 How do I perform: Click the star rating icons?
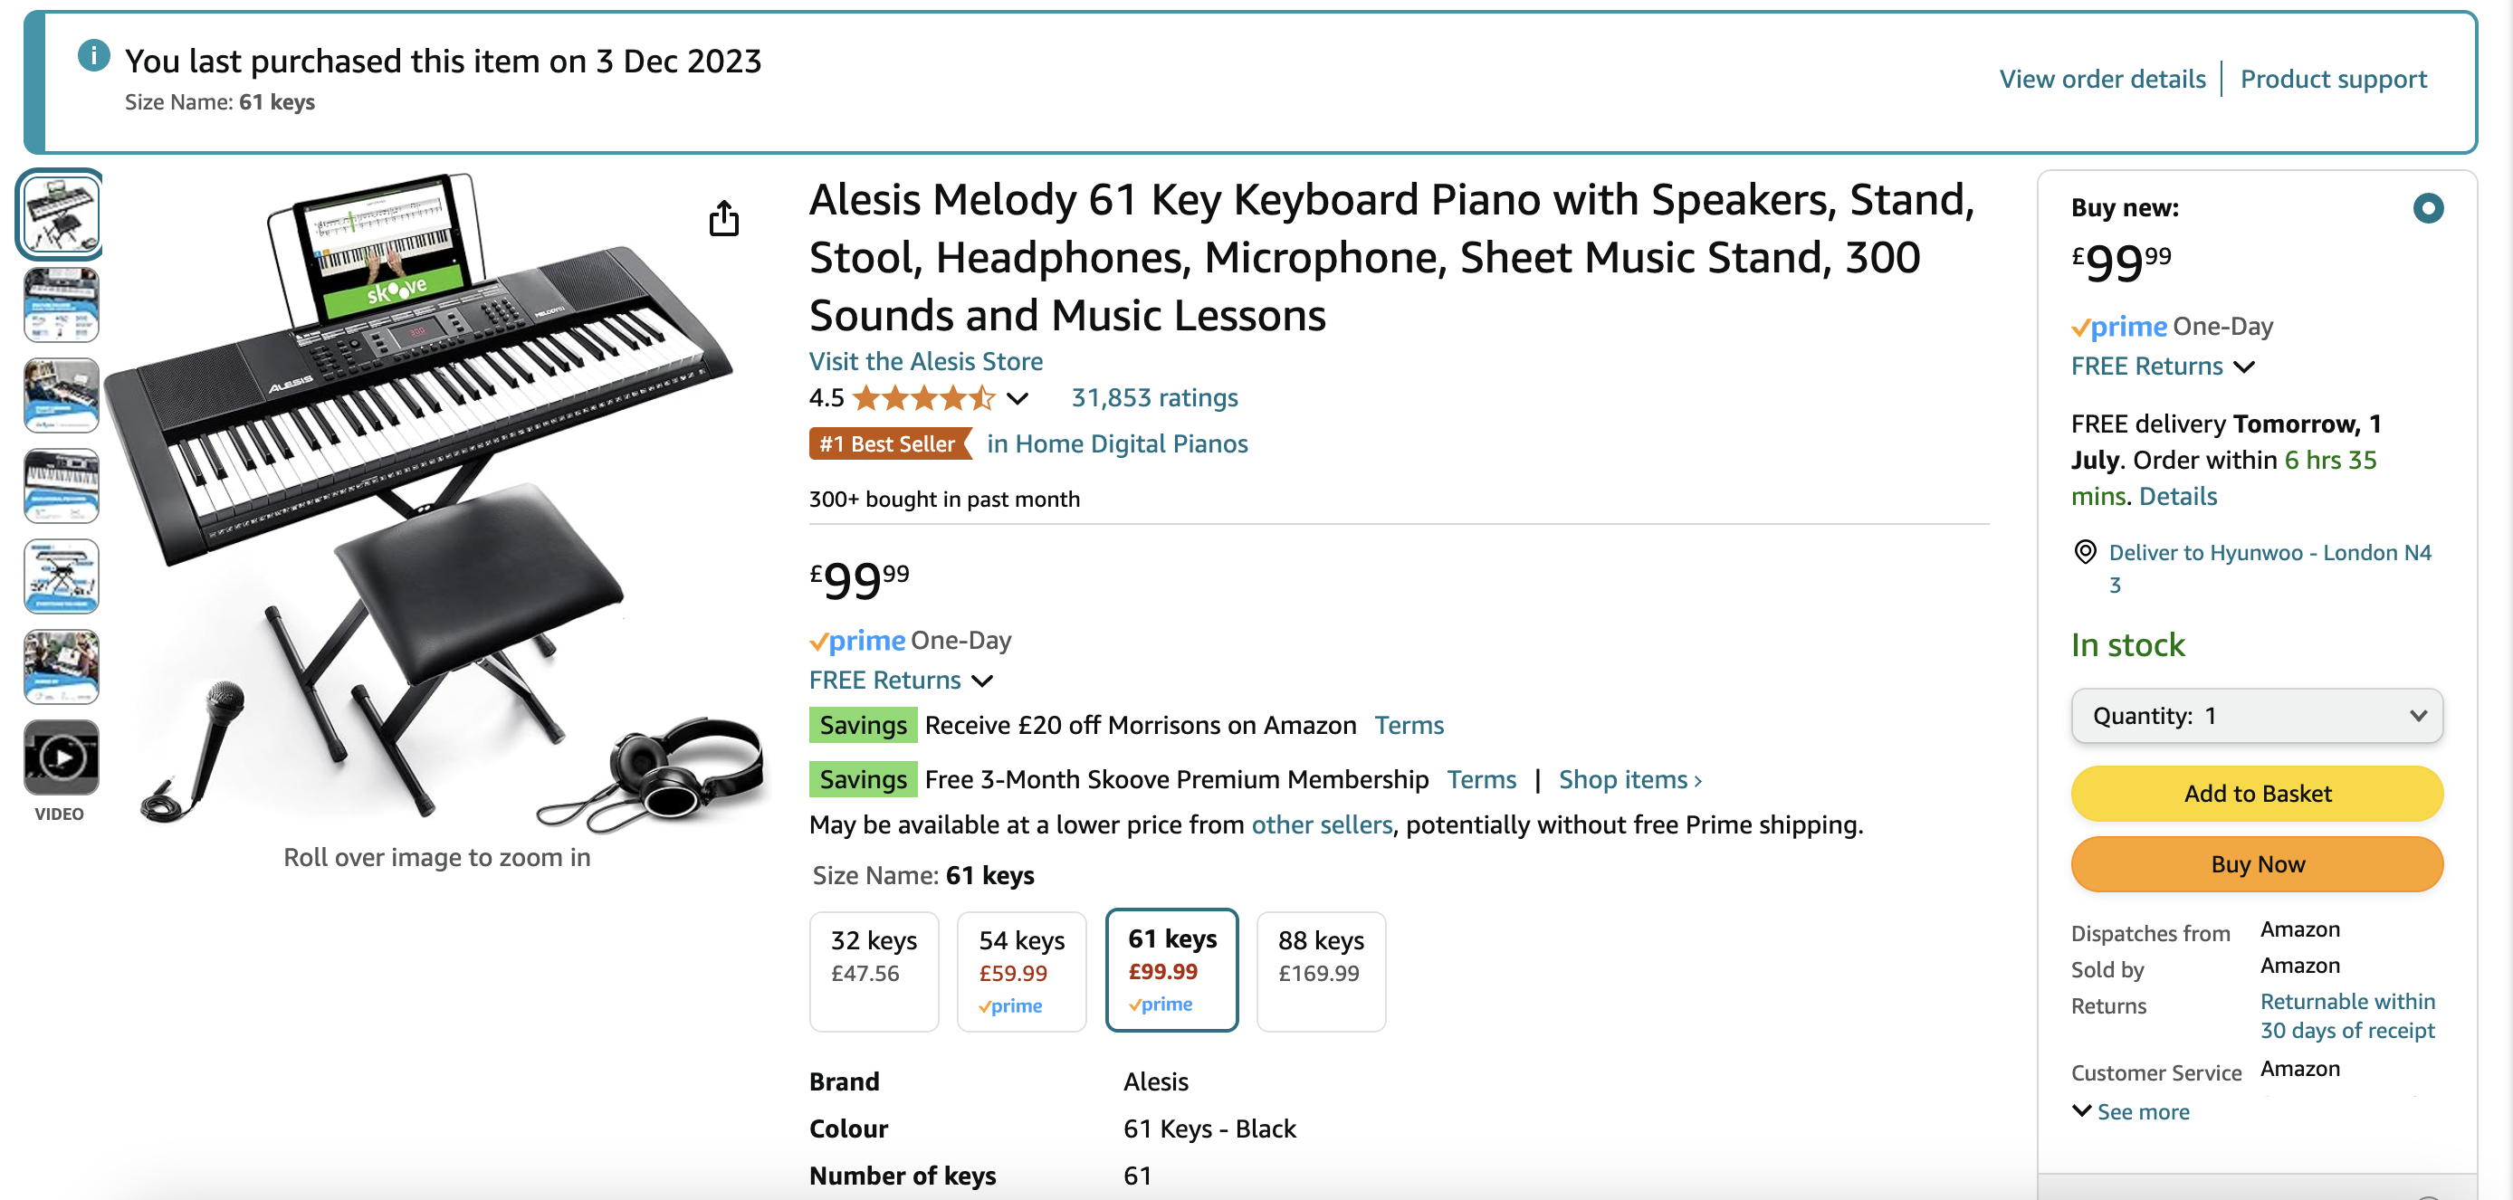922,398
